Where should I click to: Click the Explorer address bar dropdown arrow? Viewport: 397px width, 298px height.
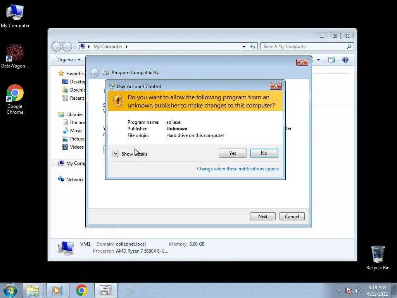[244, 47]
